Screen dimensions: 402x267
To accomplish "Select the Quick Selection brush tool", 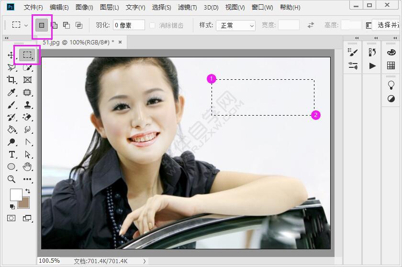I will (x=27, y=67).
